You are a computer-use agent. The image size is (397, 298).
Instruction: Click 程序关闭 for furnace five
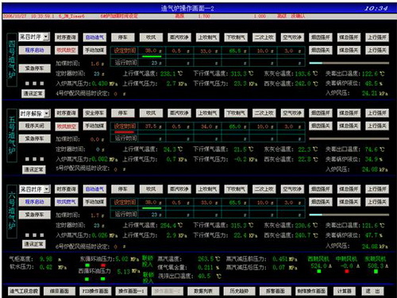[x=34, y=126]
